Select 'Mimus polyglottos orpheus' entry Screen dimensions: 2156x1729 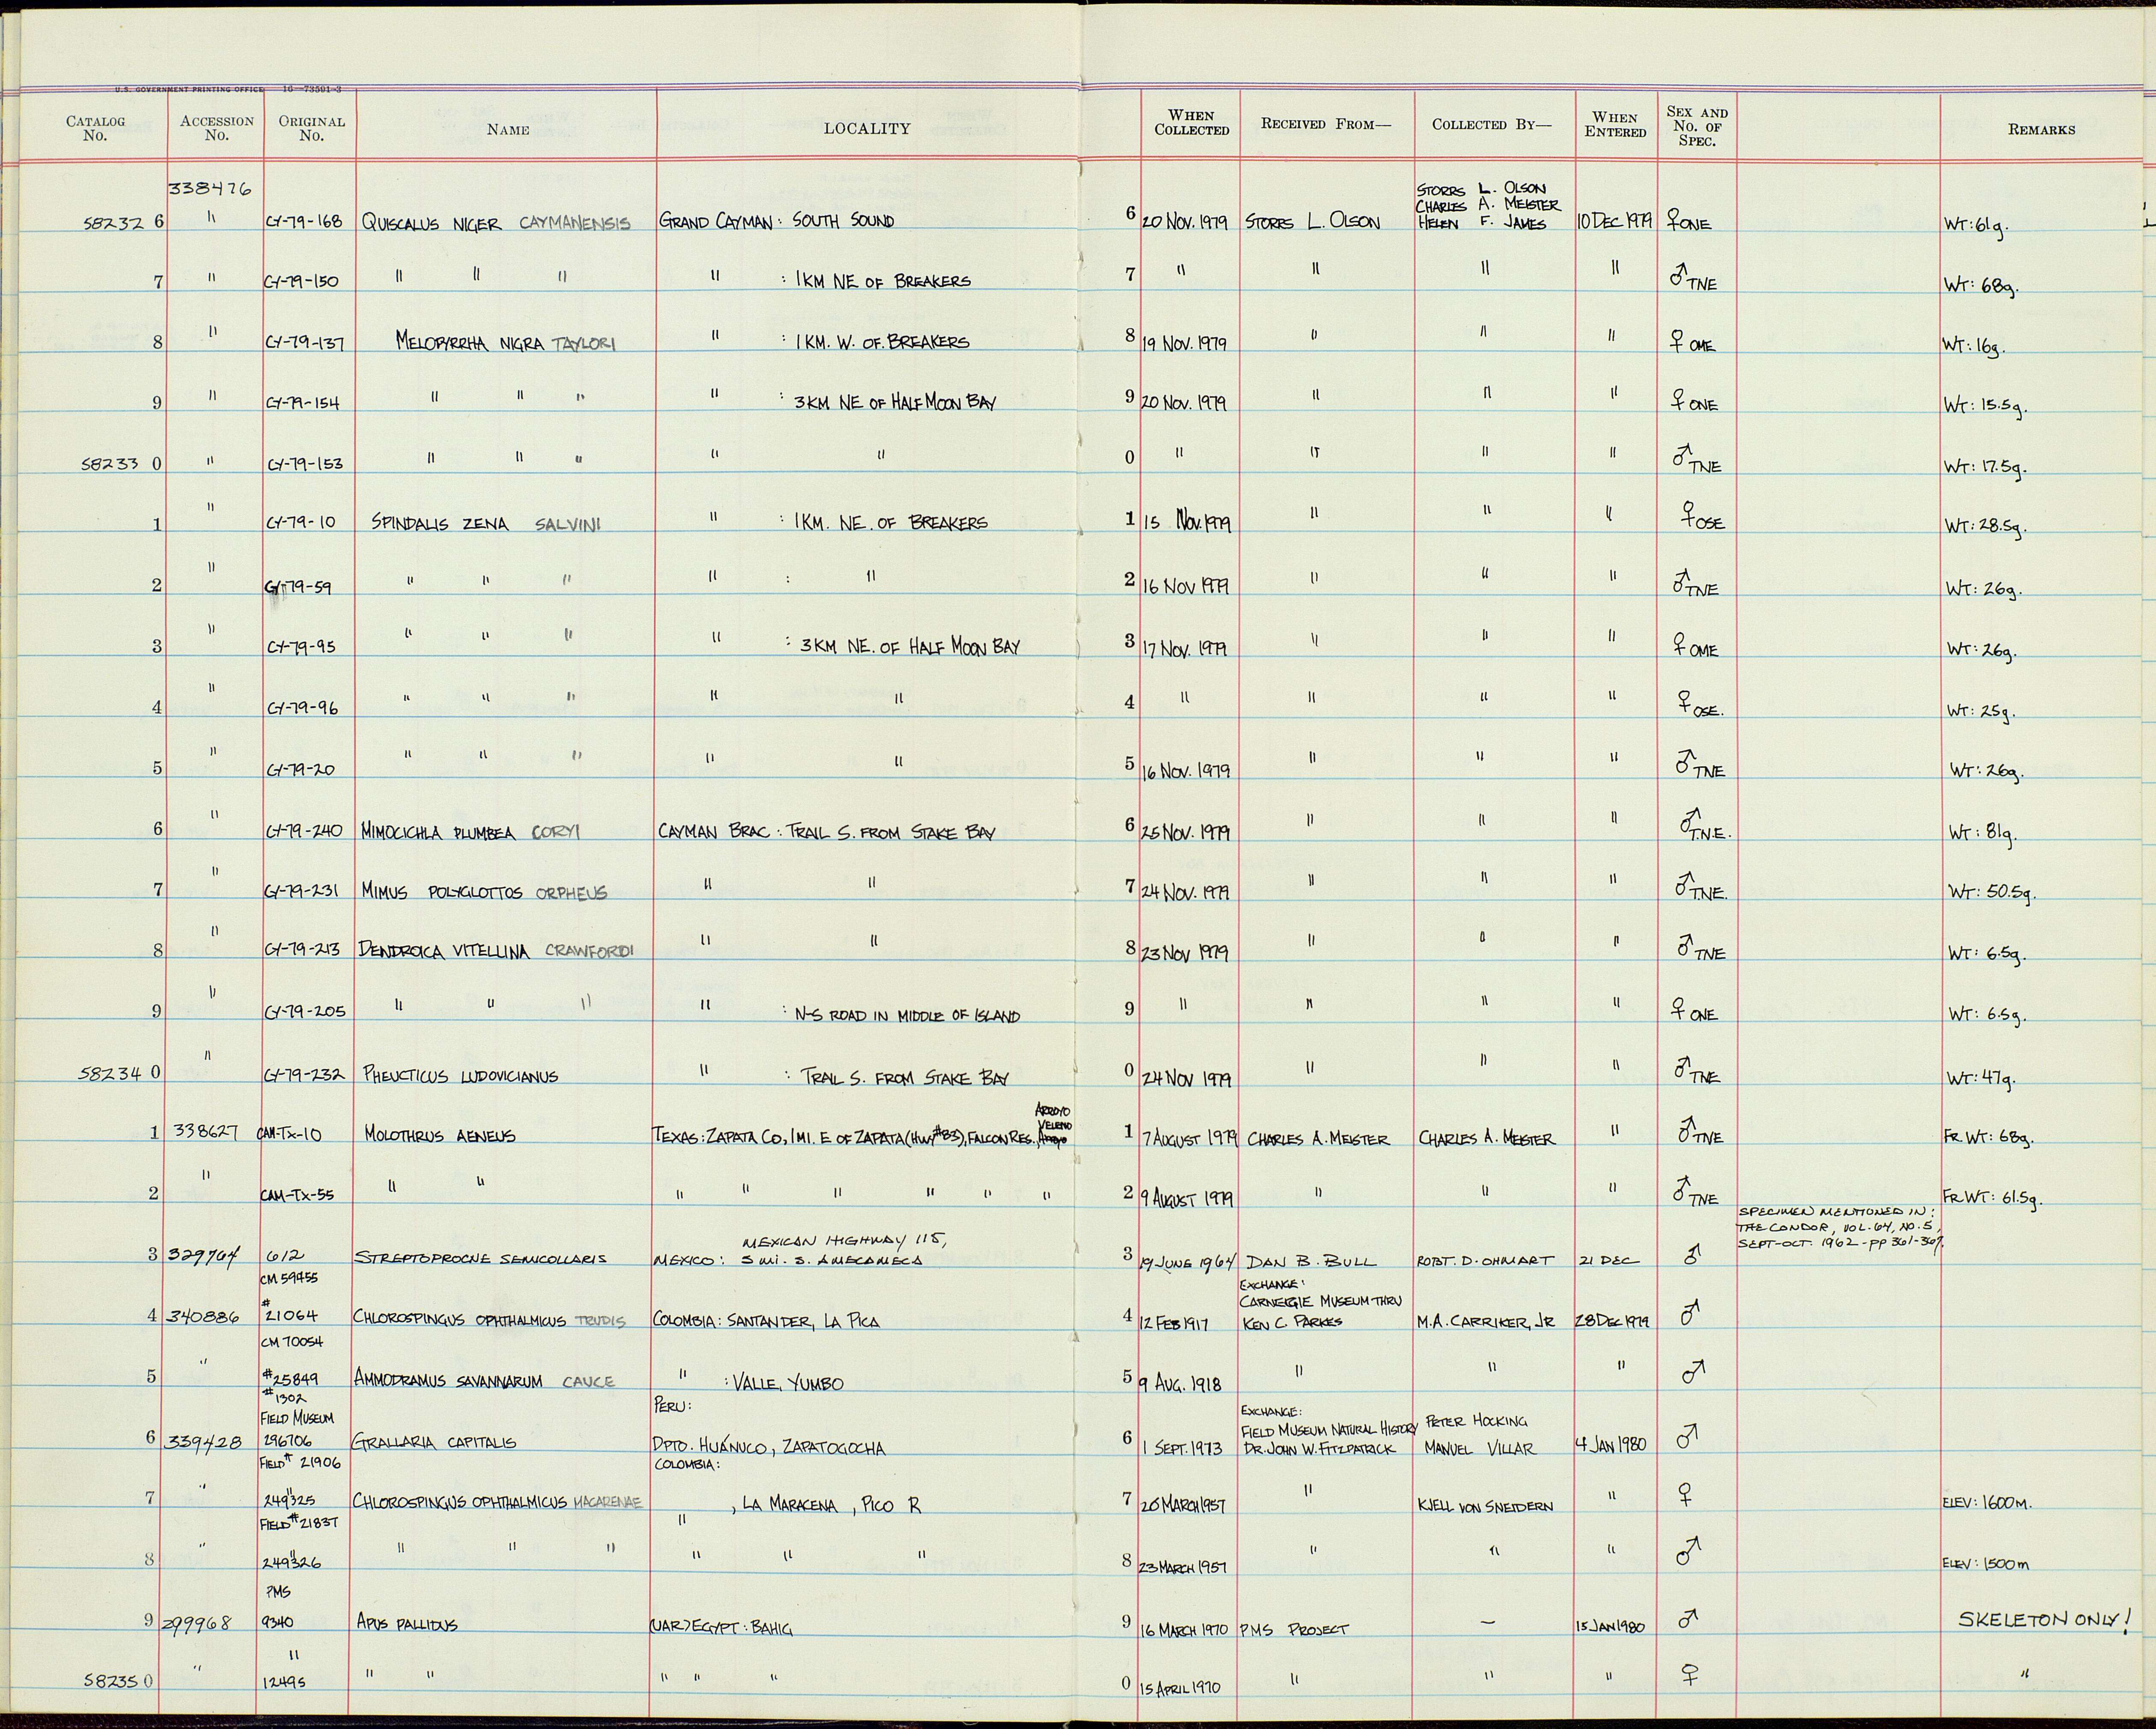click(484, 893)
